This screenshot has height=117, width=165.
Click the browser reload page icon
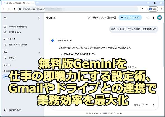click(x=14, y=9)
